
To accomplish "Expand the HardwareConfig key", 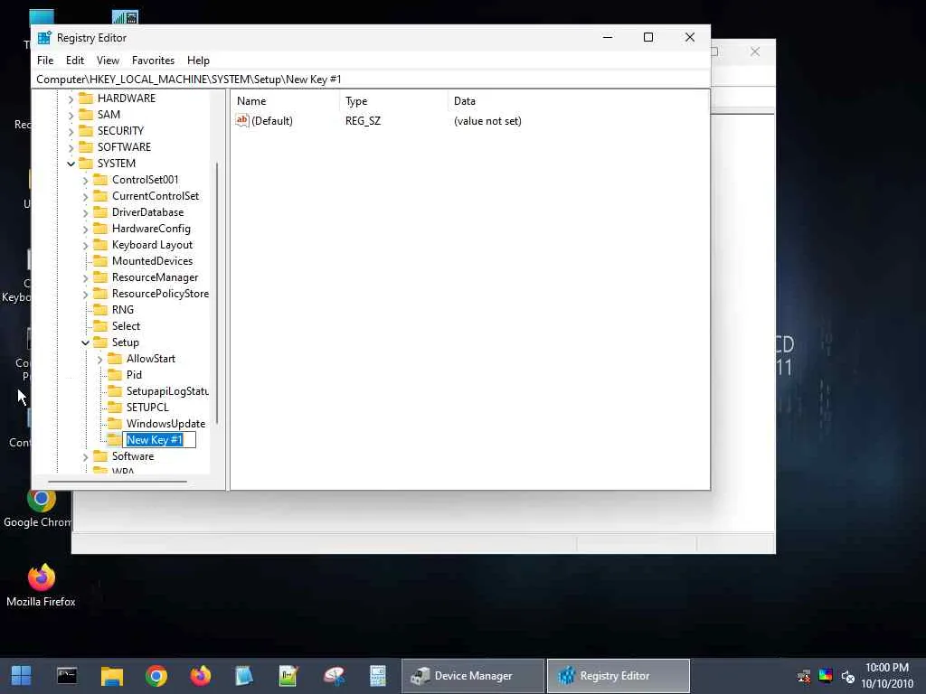I will [x=85, y=229].
